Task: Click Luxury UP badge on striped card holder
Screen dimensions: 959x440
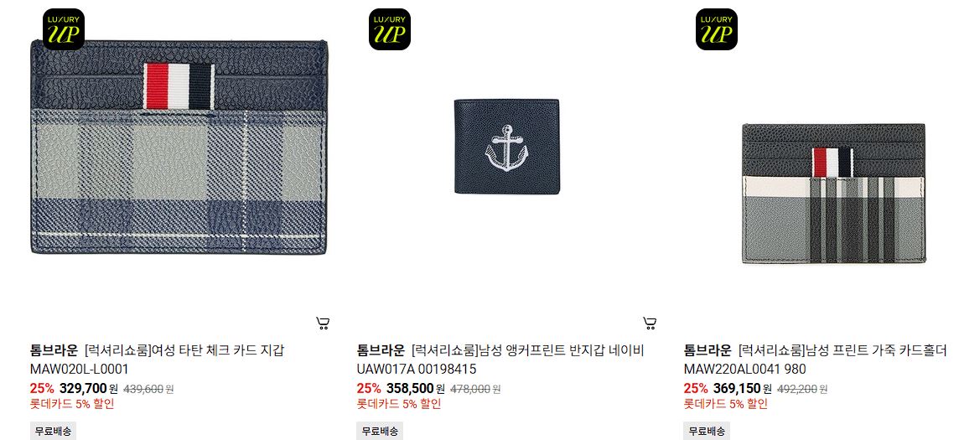Action: pos(717,28)
